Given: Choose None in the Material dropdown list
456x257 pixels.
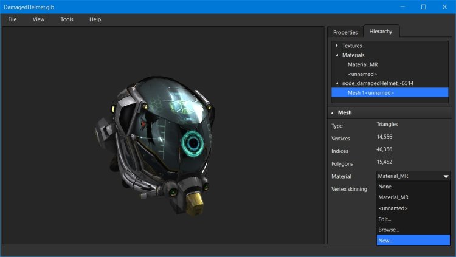Looking at the screenshot, I should click(x=384, y=187).
